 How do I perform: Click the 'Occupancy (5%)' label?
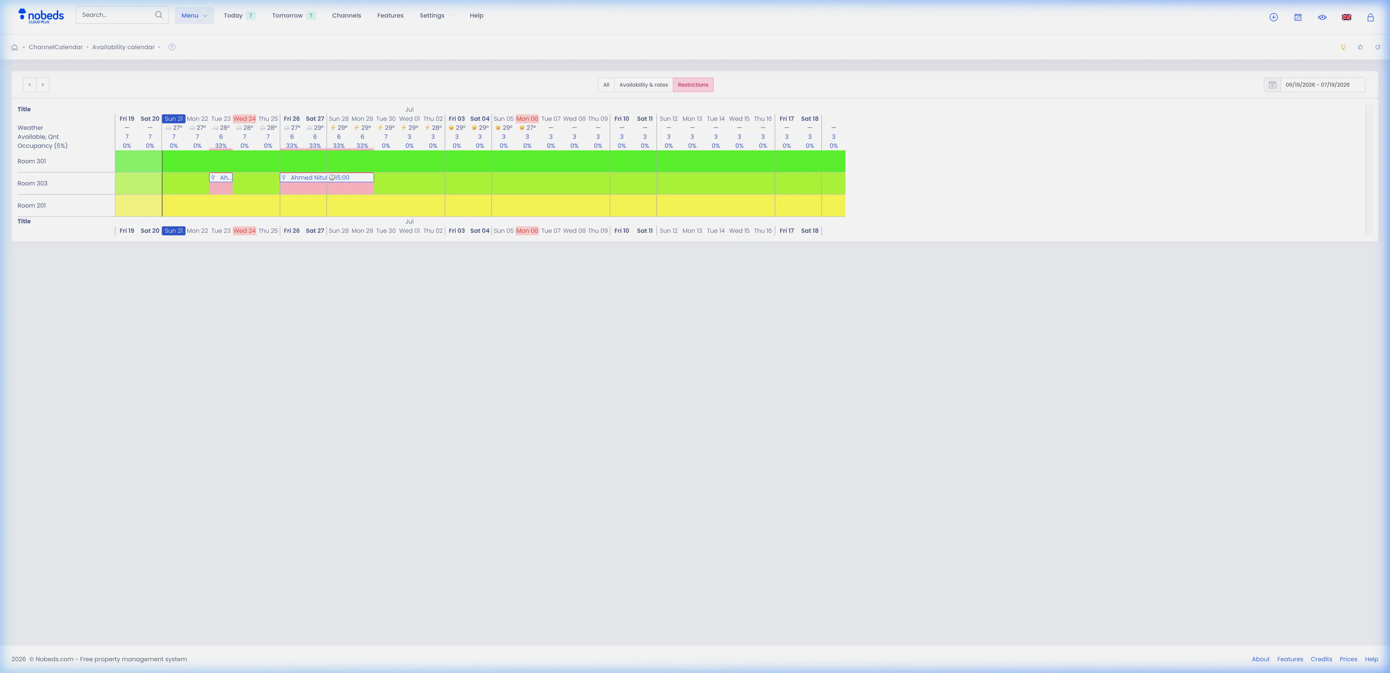click(x=43, y=146)
